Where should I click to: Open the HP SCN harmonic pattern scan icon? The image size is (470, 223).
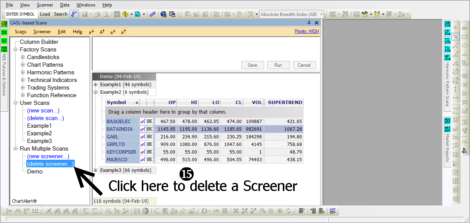tap(448, 58)
